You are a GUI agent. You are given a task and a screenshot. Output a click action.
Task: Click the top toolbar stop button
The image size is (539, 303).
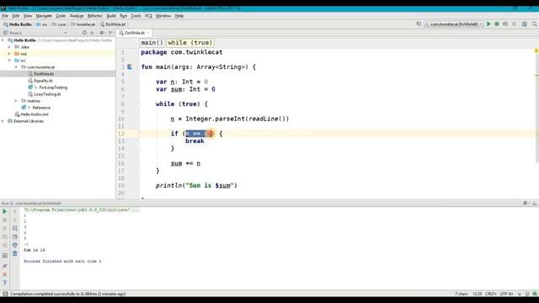tap(514, 24)
